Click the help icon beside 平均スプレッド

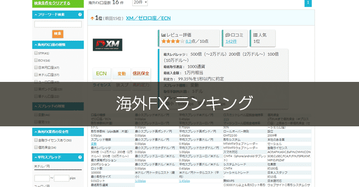point(80,157)
